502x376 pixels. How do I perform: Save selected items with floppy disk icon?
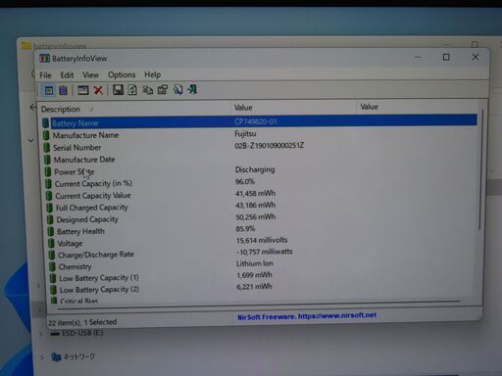pos(118,90)
